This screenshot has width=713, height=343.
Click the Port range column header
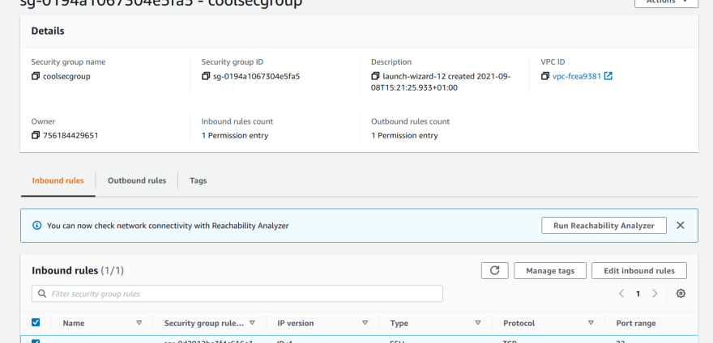coord(636,324)
